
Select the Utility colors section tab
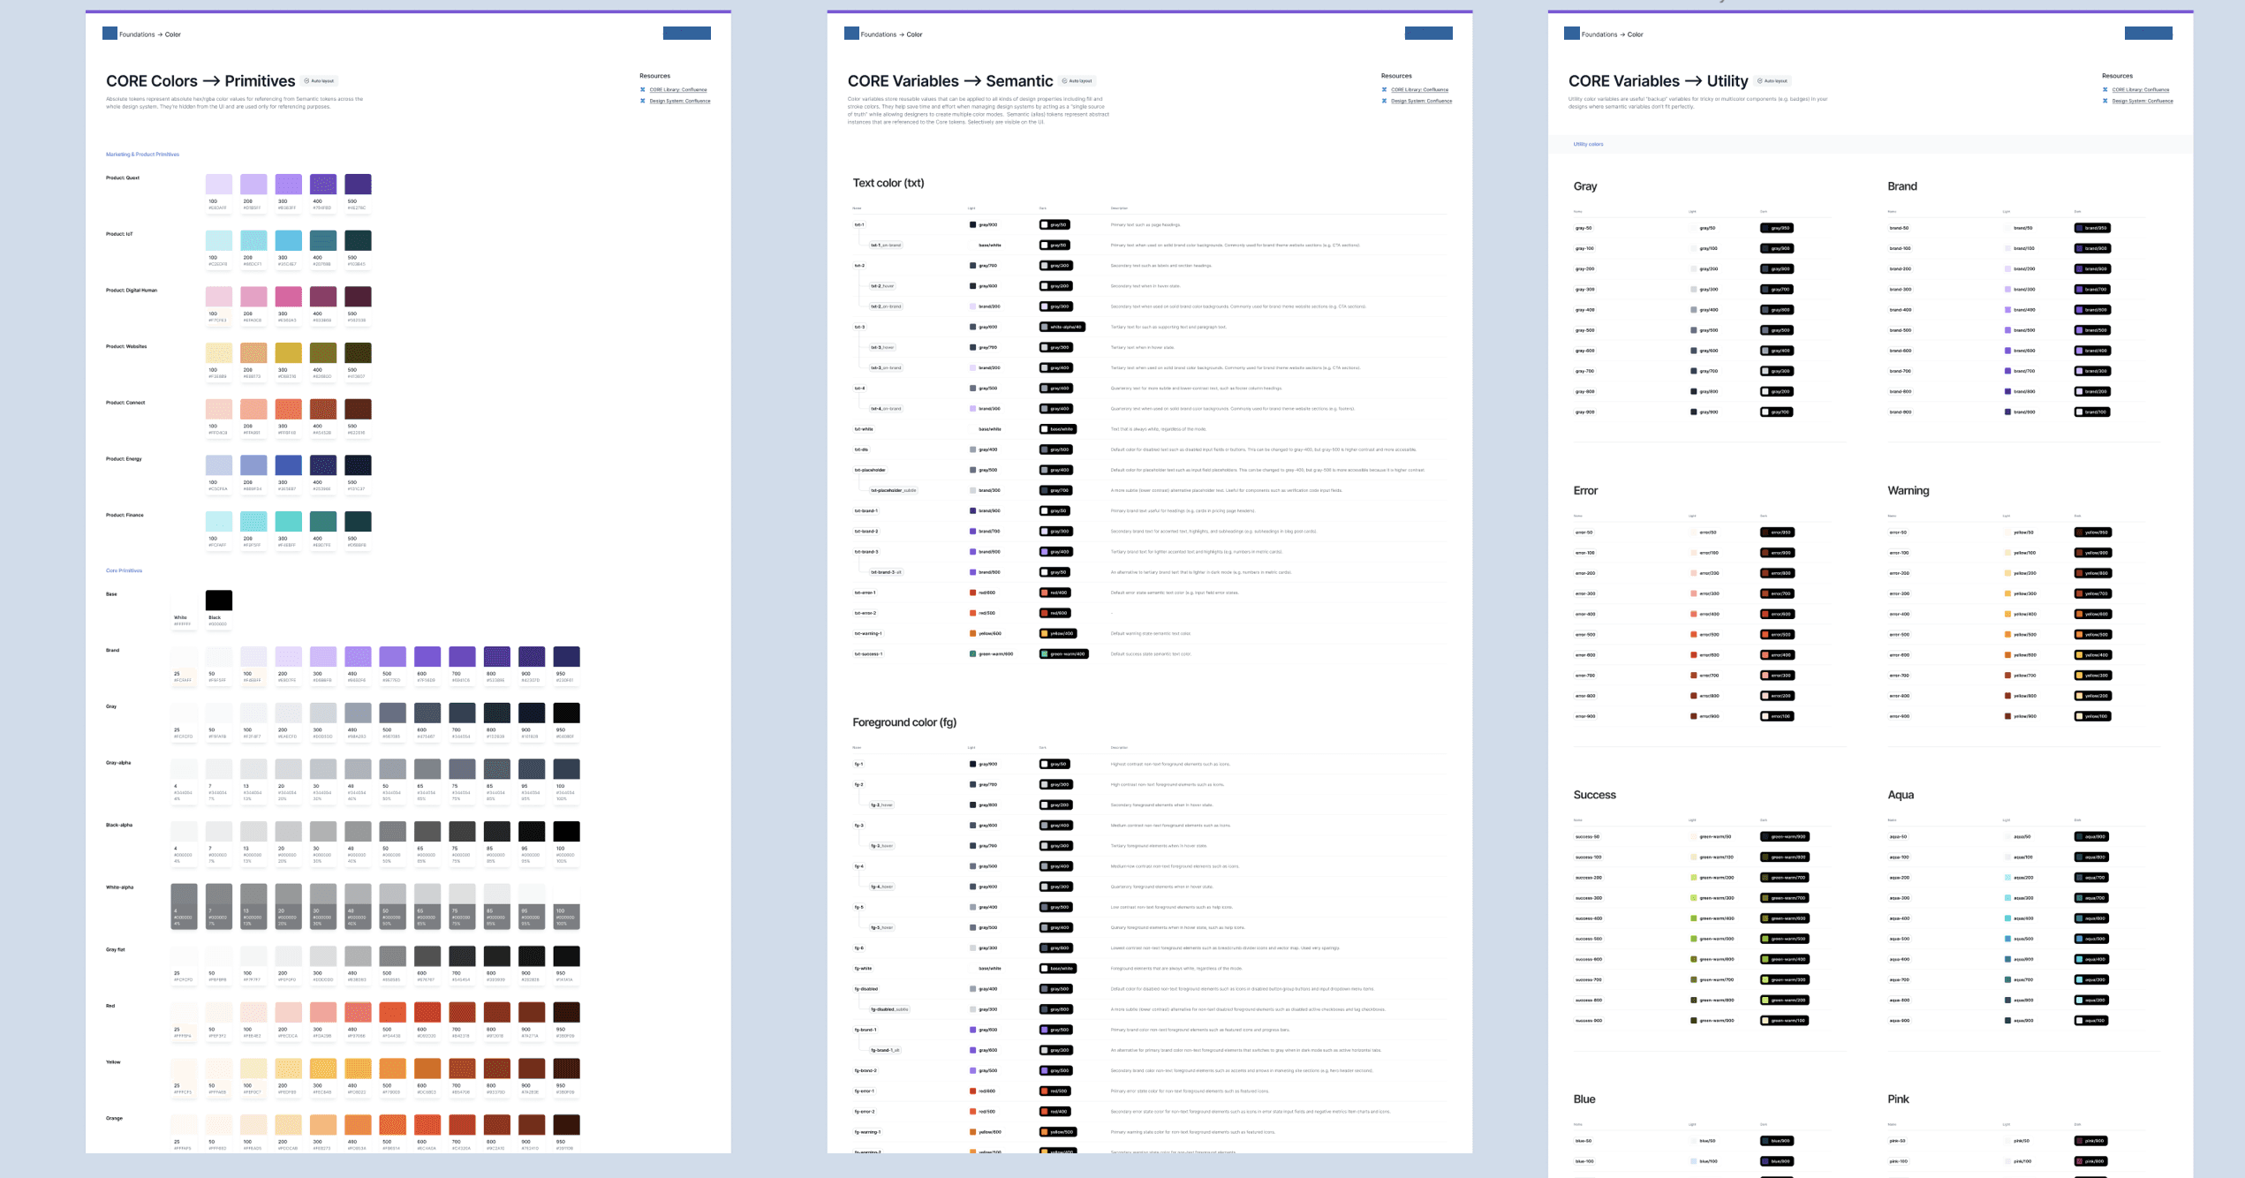[1588, 144]
